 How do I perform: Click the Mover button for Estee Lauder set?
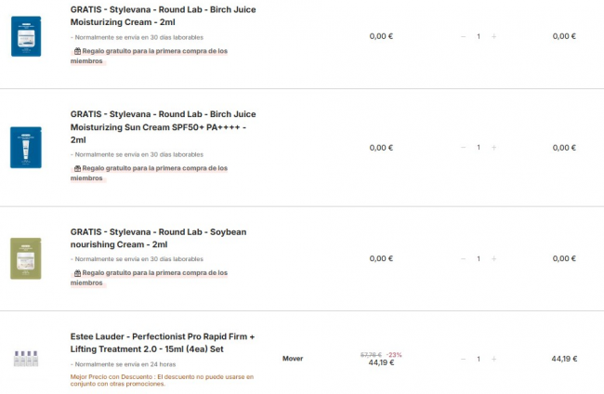point(293,358)
